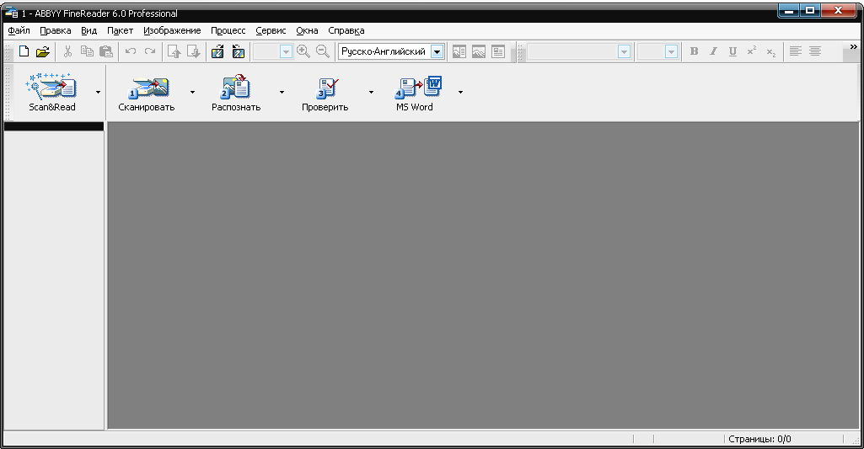
Task: Open the Процесс menu
Action: 228,31
